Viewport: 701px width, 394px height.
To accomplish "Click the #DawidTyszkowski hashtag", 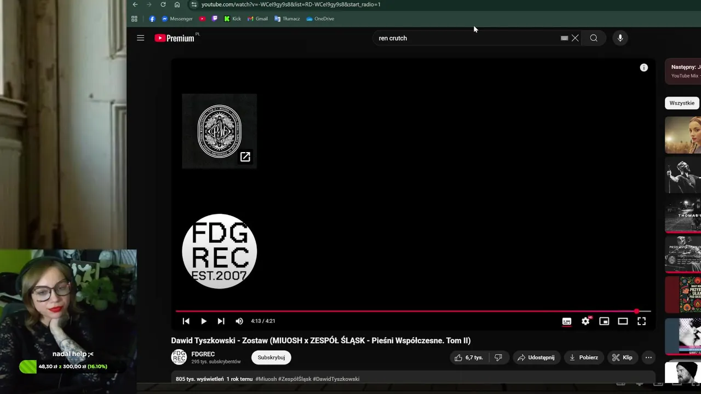I will point(336,379).
